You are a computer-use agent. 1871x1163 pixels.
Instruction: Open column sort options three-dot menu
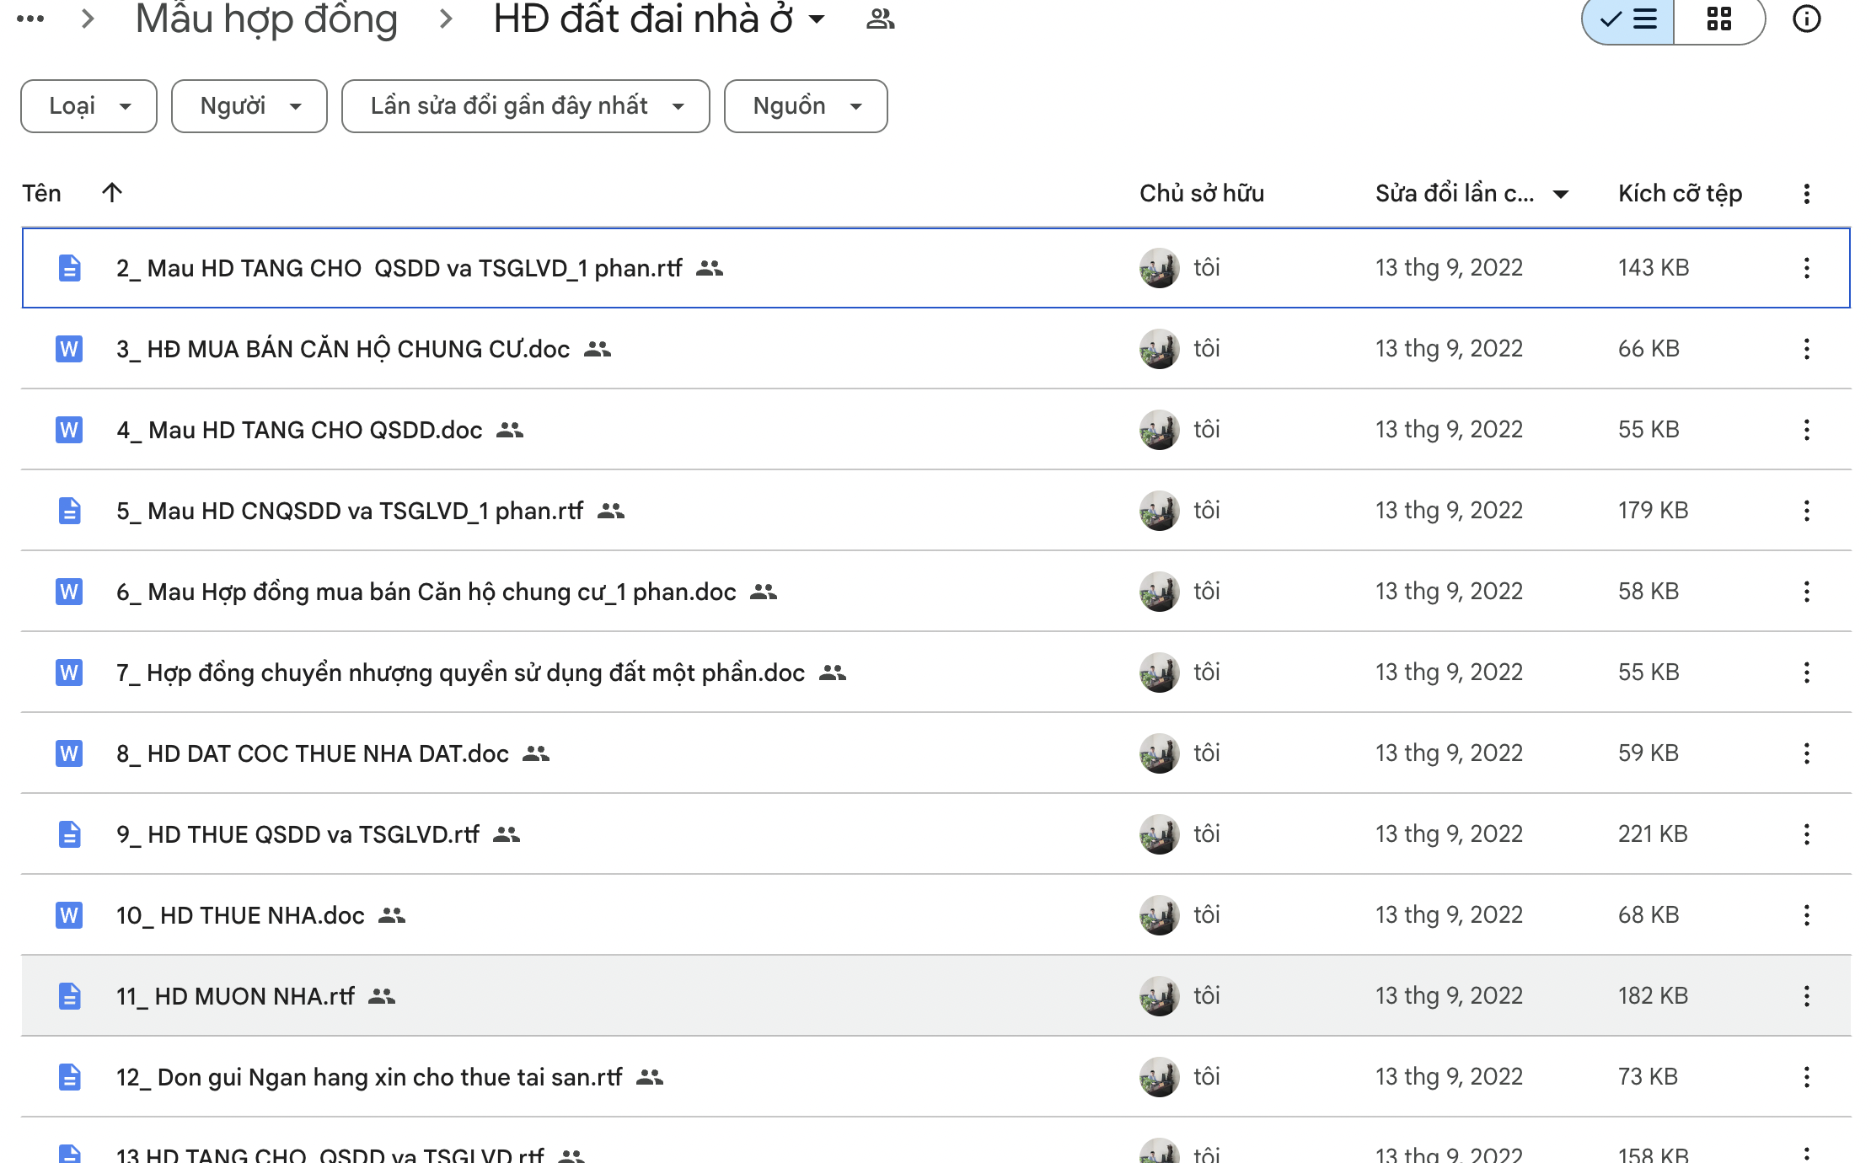coord(1806,194)
